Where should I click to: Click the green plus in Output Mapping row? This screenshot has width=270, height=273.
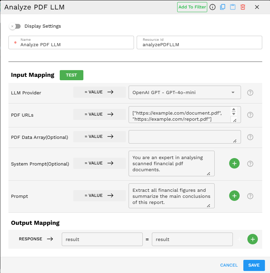point(252,239)
